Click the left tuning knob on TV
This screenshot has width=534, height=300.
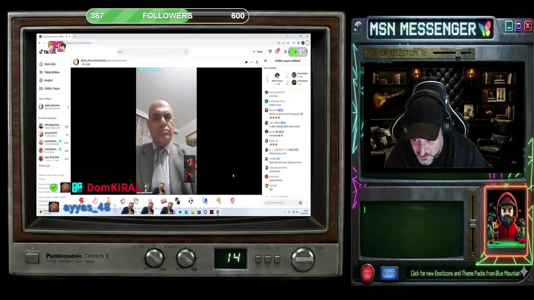(154, 258)
